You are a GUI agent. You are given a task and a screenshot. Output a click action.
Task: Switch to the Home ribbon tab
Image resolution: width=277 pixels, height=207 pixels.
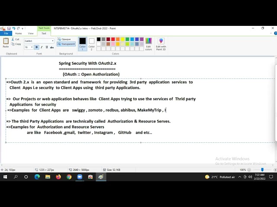pyautogui.click(x=18, y=33)
